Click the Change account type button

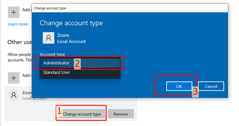tap(82, 114)
